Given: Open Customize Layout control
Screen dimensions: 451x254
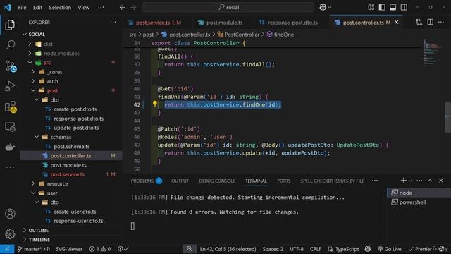Looking at the screenshot, I should click(x=371, y=7).
